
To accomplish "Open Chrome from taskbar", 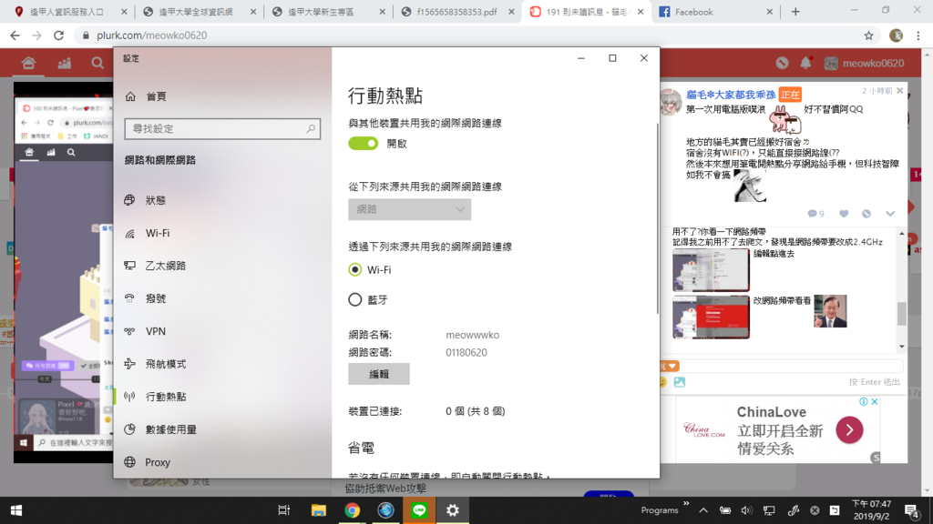I will tap(352, 510).
